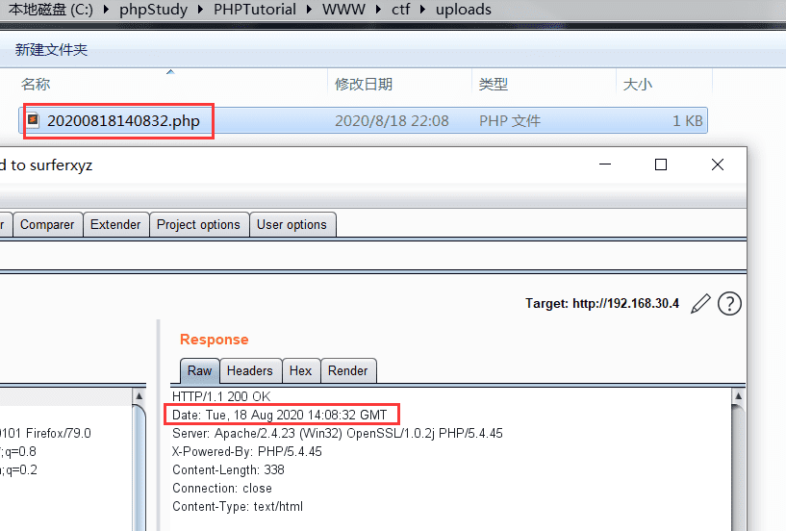Expand breadcrumb arrow after ctf
Screen dimensions: 786x531
pos(422,10)
